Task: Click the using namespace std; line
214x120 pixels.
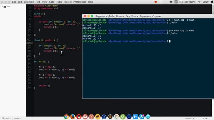Action: (x=46, y=8)
